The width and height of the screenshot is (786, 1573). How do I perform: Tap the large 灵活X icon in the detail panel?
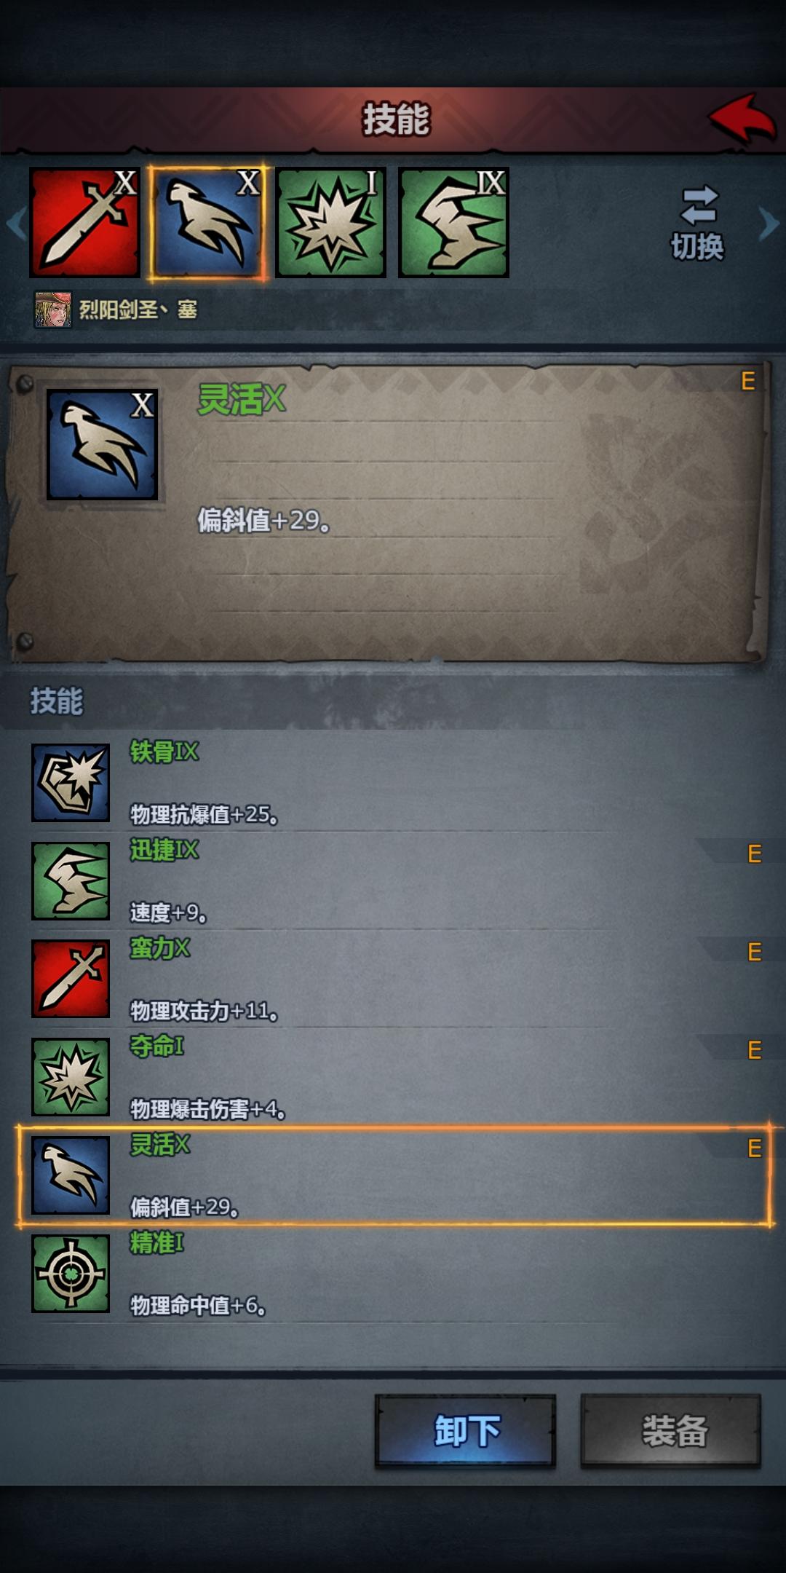click(x=102, y=444)
